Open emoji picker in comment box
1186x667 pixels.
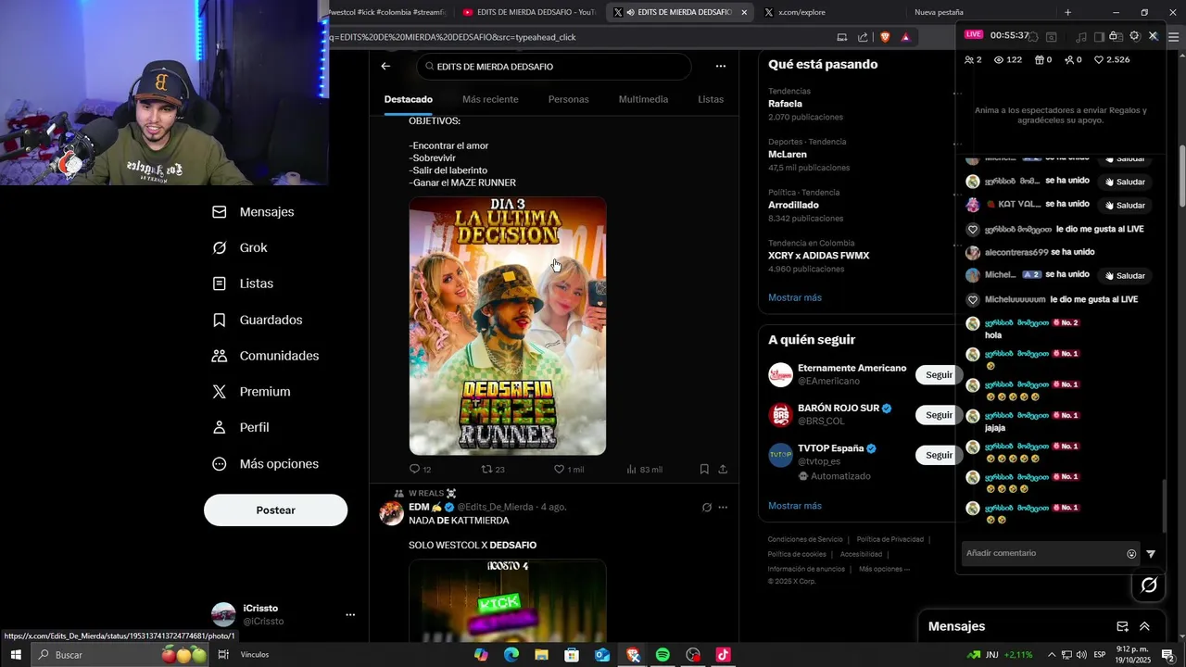(1131, 554)
